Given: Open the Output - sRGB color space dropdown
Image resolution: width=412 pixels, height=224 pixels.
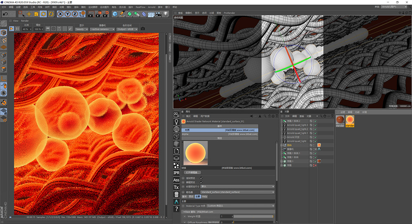Looking at the screenshot, I should pyautogui.click(x=127, y=29).
